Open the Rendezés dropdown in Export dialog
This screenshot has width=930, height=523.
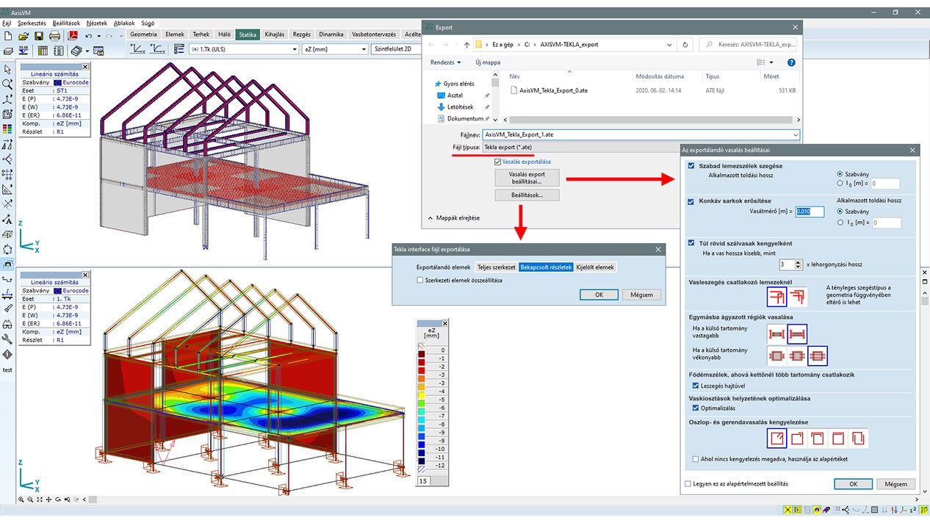[x=446, y=62]
